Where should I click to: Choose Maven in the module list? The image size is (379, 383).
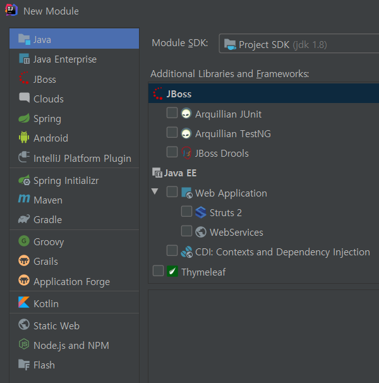pyautogui.click(x=75, y=200)
